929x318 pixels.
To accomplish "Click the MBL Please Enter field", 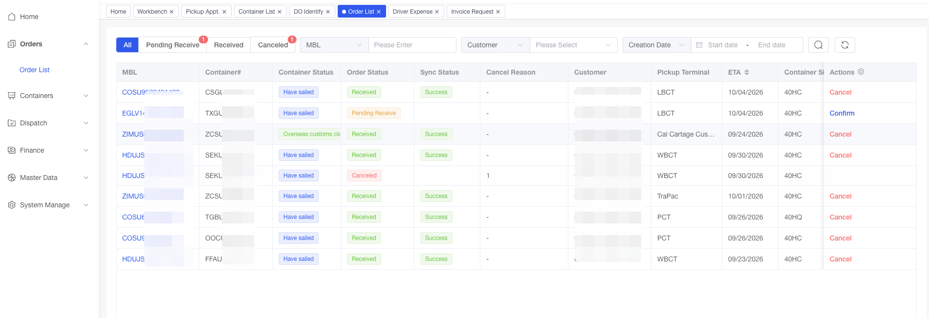I will [x=412, y=45].
